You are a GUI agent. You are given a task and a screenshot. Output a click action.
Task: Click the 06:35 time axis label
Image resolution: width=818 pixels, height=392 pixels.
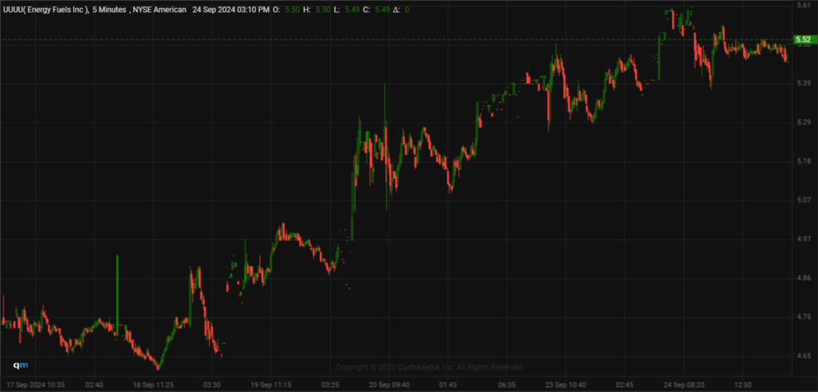point(507,385)
